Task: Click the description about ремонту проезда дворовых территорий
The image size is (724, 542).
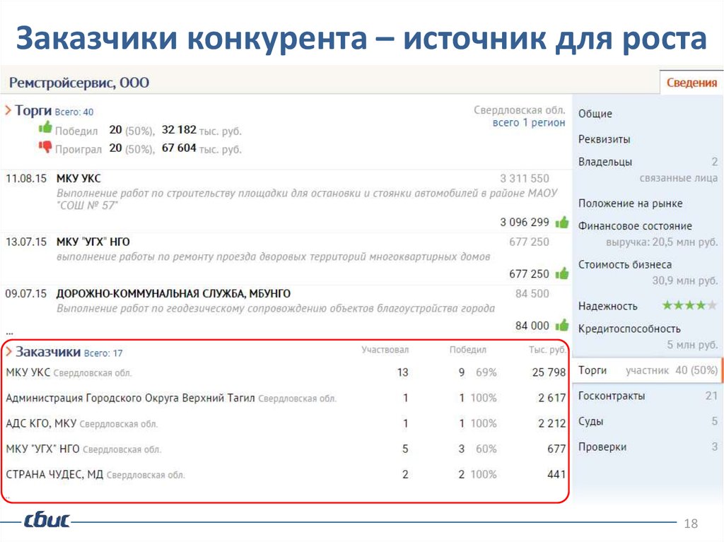Action: point(274,257)
